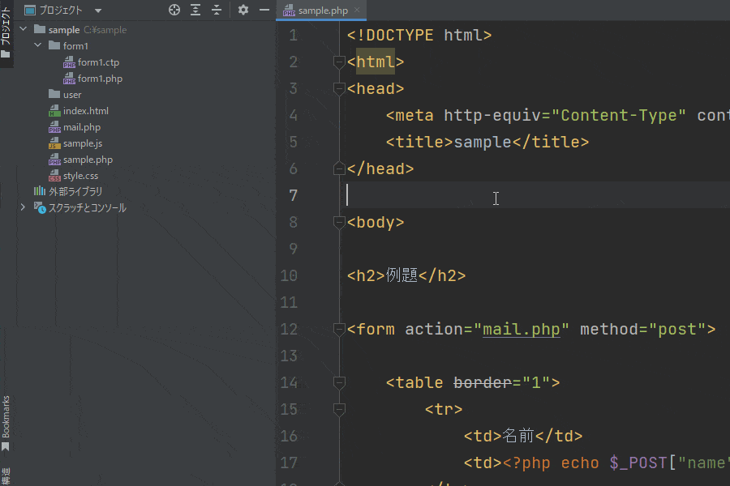The image size is (730, 486).
Task: Hide the project panel with minus icon
Action: pyautogui.click(x=264, y=11)
